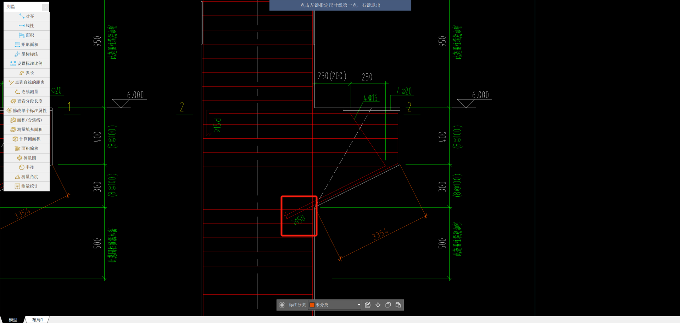Screen dimensions: 680x323
Task: Choose the 面积 area measurement tool
Action: coord(27,35)
